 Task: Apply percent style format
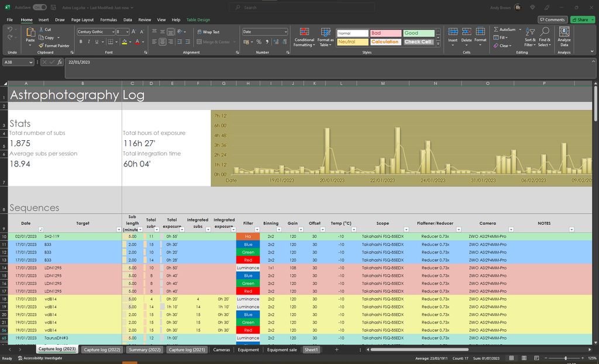[x=259, y=42]
